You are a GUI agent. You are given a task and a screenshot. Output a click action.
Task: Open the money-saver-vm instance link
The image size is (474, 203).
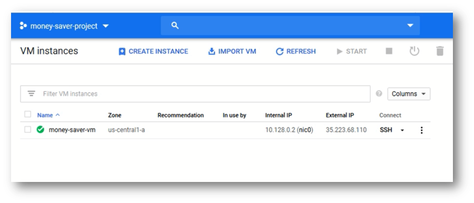pos(72,130)
